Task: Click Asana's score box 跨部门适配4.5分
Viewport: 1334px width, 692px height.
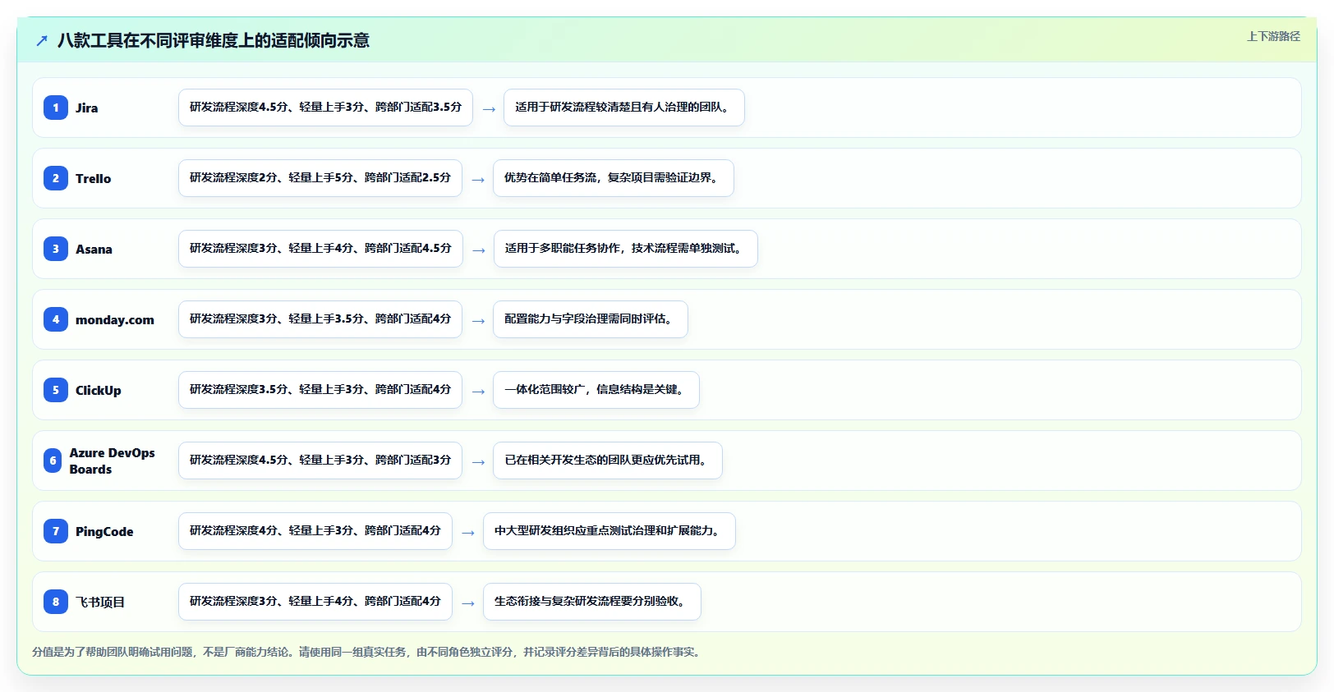Action: [x=320, y=249]
